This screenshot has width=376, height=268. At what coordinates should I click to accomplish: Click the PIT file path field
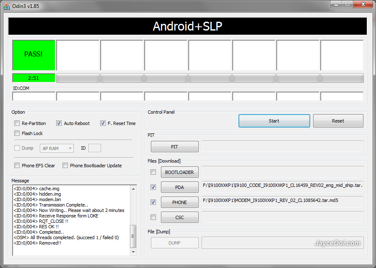click(x=283, y=146)
